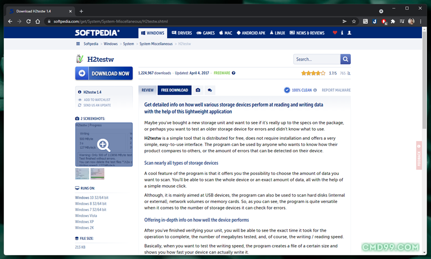Click Windows Vista link
Image resolution: width=431 pixels, height=259 pixels.
[86, 215]
